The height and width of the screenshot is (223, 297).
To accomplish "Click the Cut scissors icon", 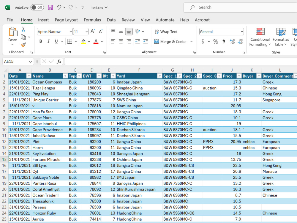I will point(23,29).
